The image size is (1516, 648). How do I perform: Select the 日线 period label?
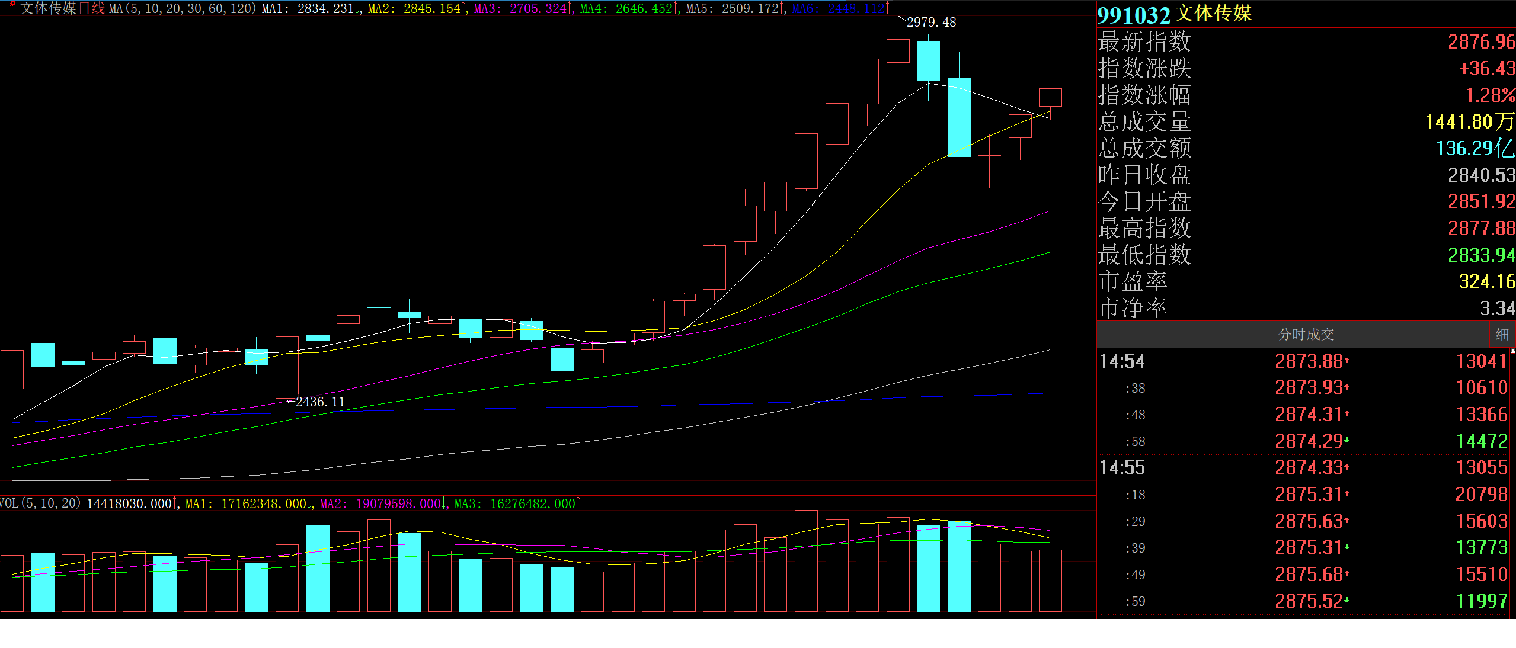[91, 9]
